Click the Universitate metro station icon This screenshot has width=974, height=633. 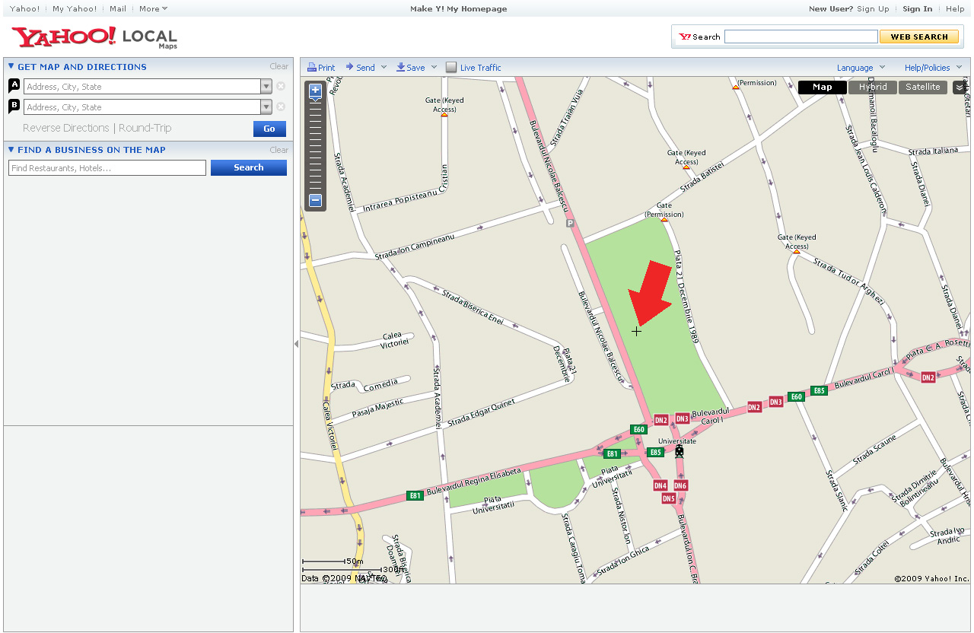coord(680,451)
